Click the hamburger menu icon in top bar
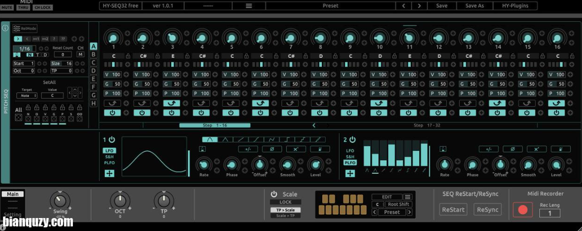The image size is (582, 231). pyautogui.click(x=249, y=6)
